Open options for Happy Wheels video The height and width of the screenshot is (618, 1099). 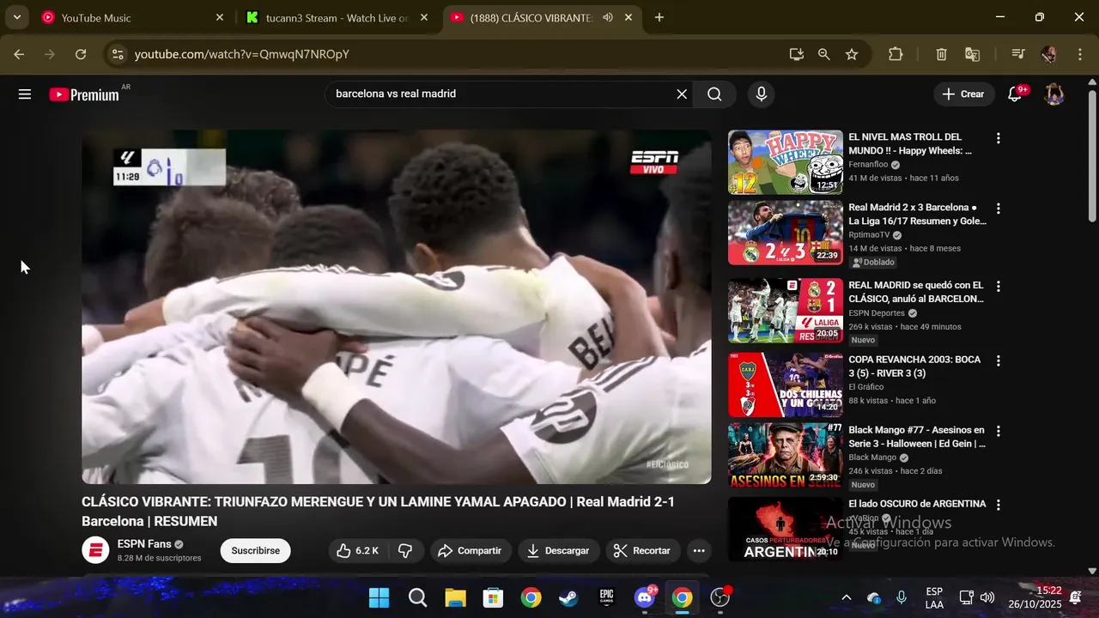[998, 138]
